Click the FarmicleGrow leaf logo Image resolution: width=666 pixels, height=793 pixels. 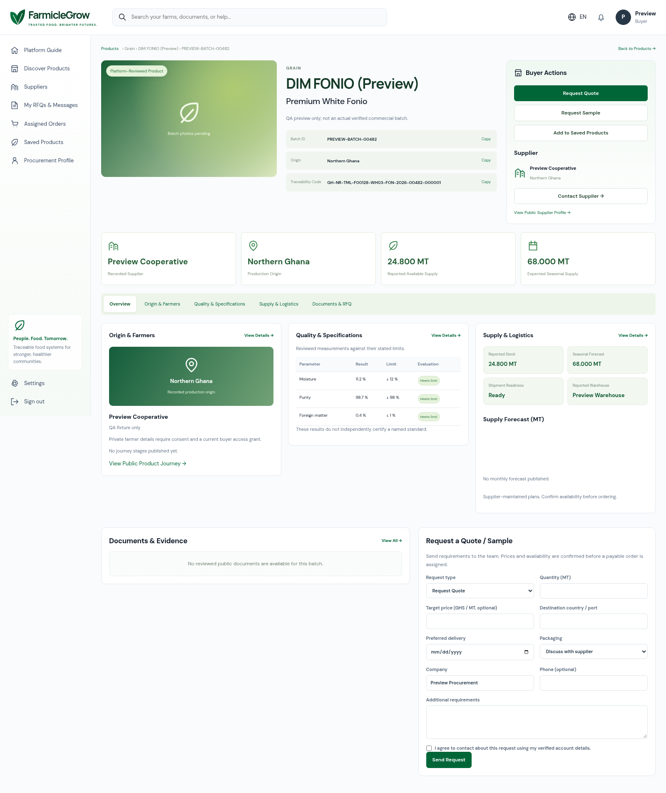(17, 17)
